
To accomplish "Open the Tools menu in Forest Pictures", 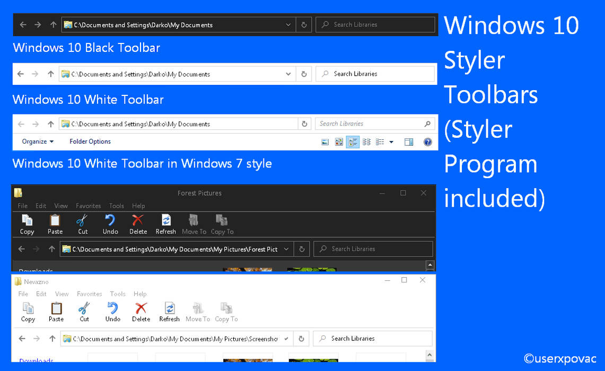I will click(116, 206).
